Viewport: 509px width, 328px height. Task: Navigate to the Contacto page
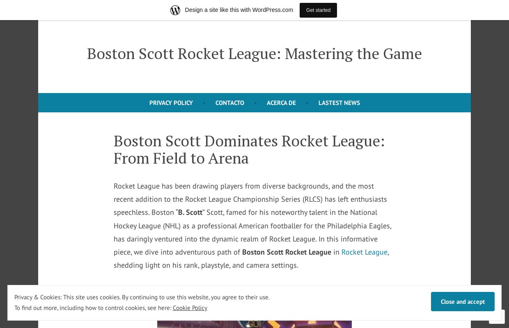point(229,103)
